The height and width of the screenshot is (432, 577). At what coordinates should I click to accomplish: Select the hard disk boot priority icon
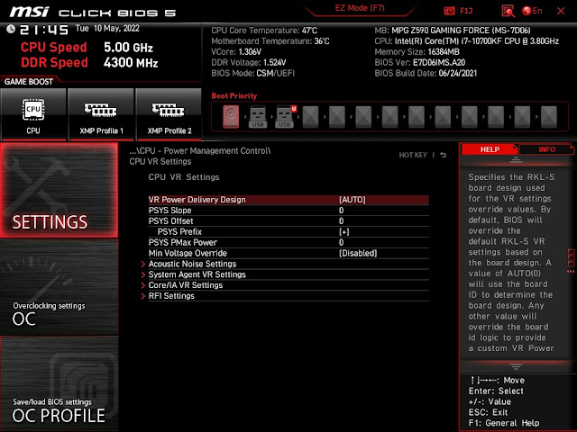point(231,117)
